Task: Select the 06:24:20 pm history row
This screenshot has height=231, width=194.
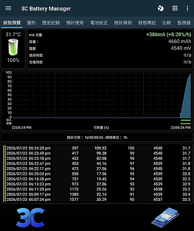Action: click(x=97, y=148)
